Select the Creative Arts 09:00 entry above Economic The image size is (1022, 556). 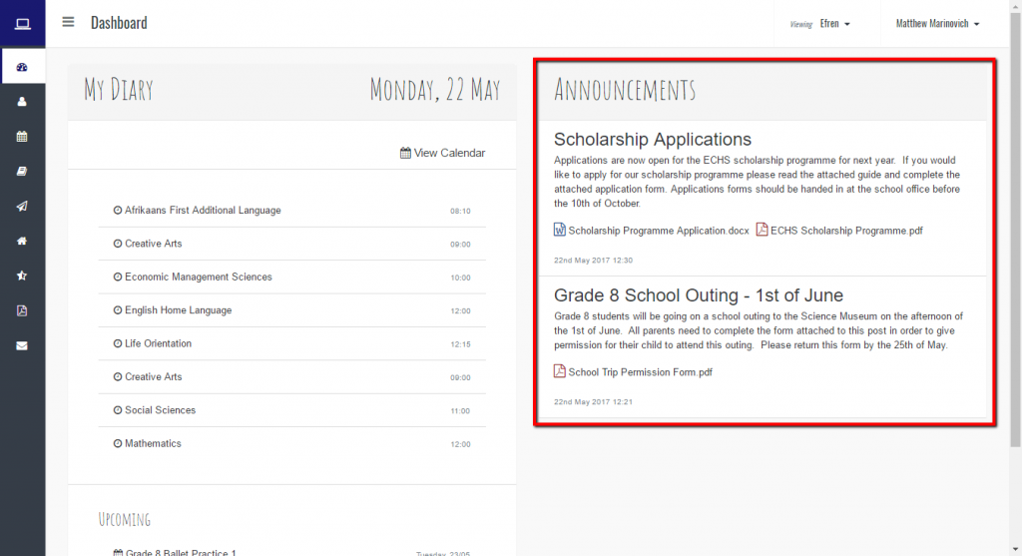tap(292, 244)
